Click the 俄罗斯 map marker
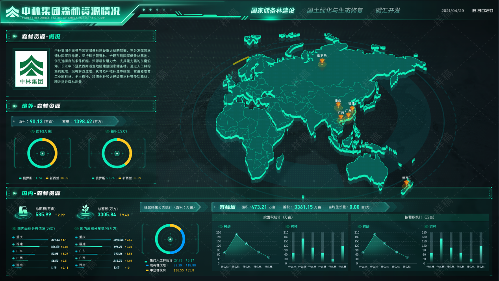The width and height of the screenshot is (499, 281). click(322, 62)
